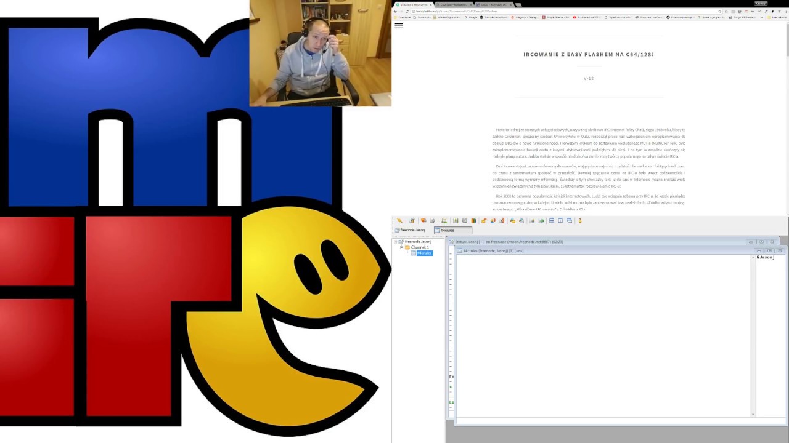Viewport: 789px width, 443px height.
Task: Click the webcam video thumbnail
Action: click(x=320, y=53)
